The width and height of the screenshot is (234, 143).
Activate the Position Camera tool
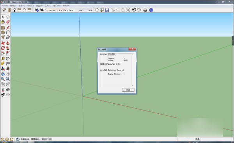(3, 90)
